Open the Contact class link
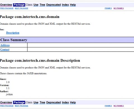Image resolution: width=134 pixels, height=111 pixels. pyautogui.click(x=5, y=50)
